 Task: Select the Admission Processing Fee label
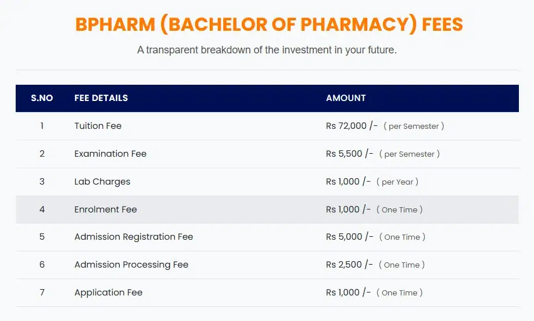pos(131,265)
